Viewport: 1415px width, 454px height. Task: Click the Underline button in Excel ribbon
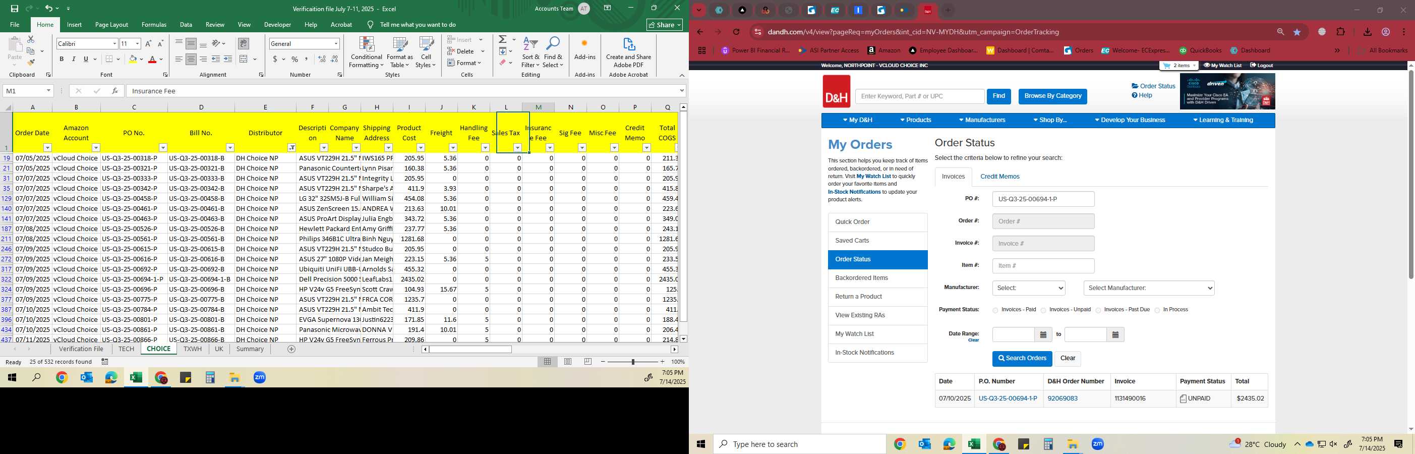86,59
